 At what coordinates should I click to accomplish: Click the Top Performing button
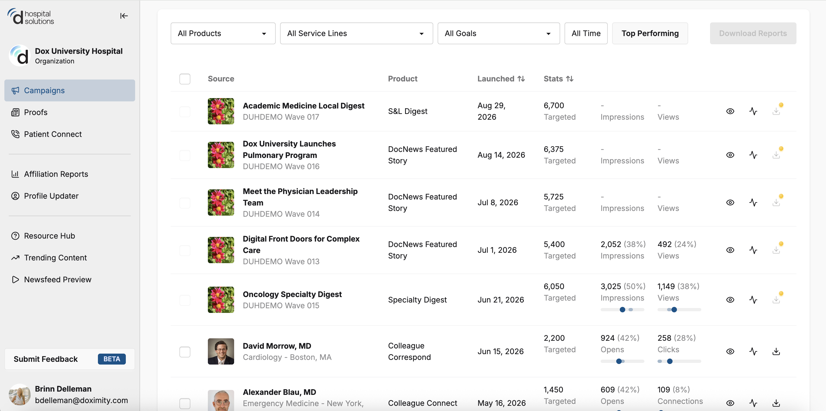(x=650, y=33)
